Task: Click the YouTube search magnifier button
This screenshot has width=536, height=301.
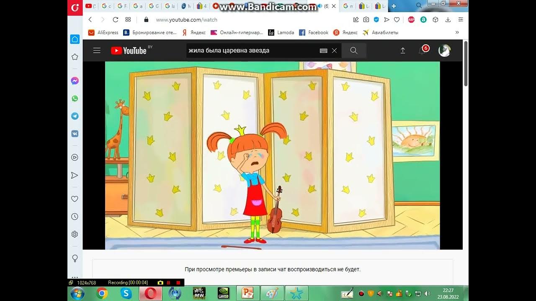Action: (x=354, y=51)
